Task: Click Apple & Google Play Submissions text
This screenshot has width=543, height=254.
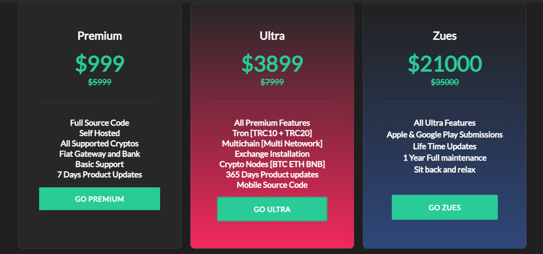Action: (x=444, y=134)
